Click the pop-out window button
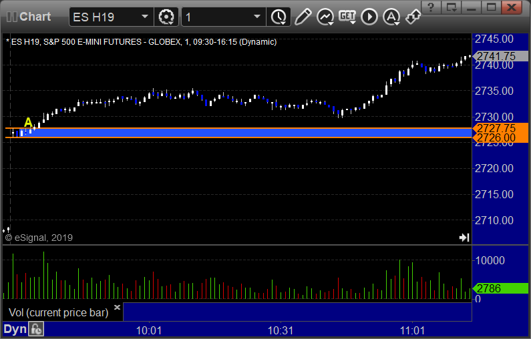 click(451, 7)
